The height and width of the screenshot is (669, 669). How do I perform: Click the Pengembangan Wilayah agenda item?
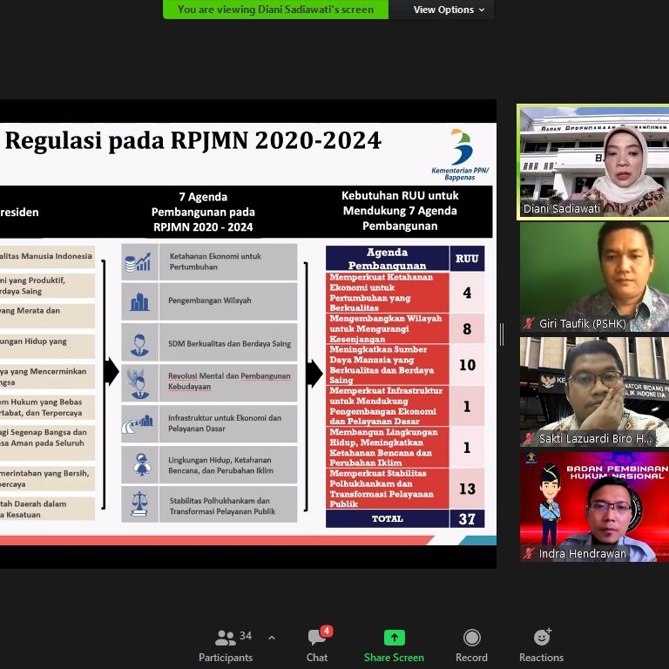[x=209, y=301]
